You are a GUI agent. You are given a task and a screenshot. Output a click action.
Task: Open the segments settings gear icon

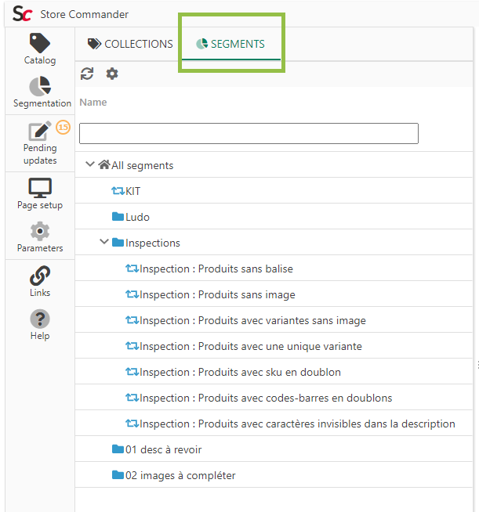tap(112, 74)
